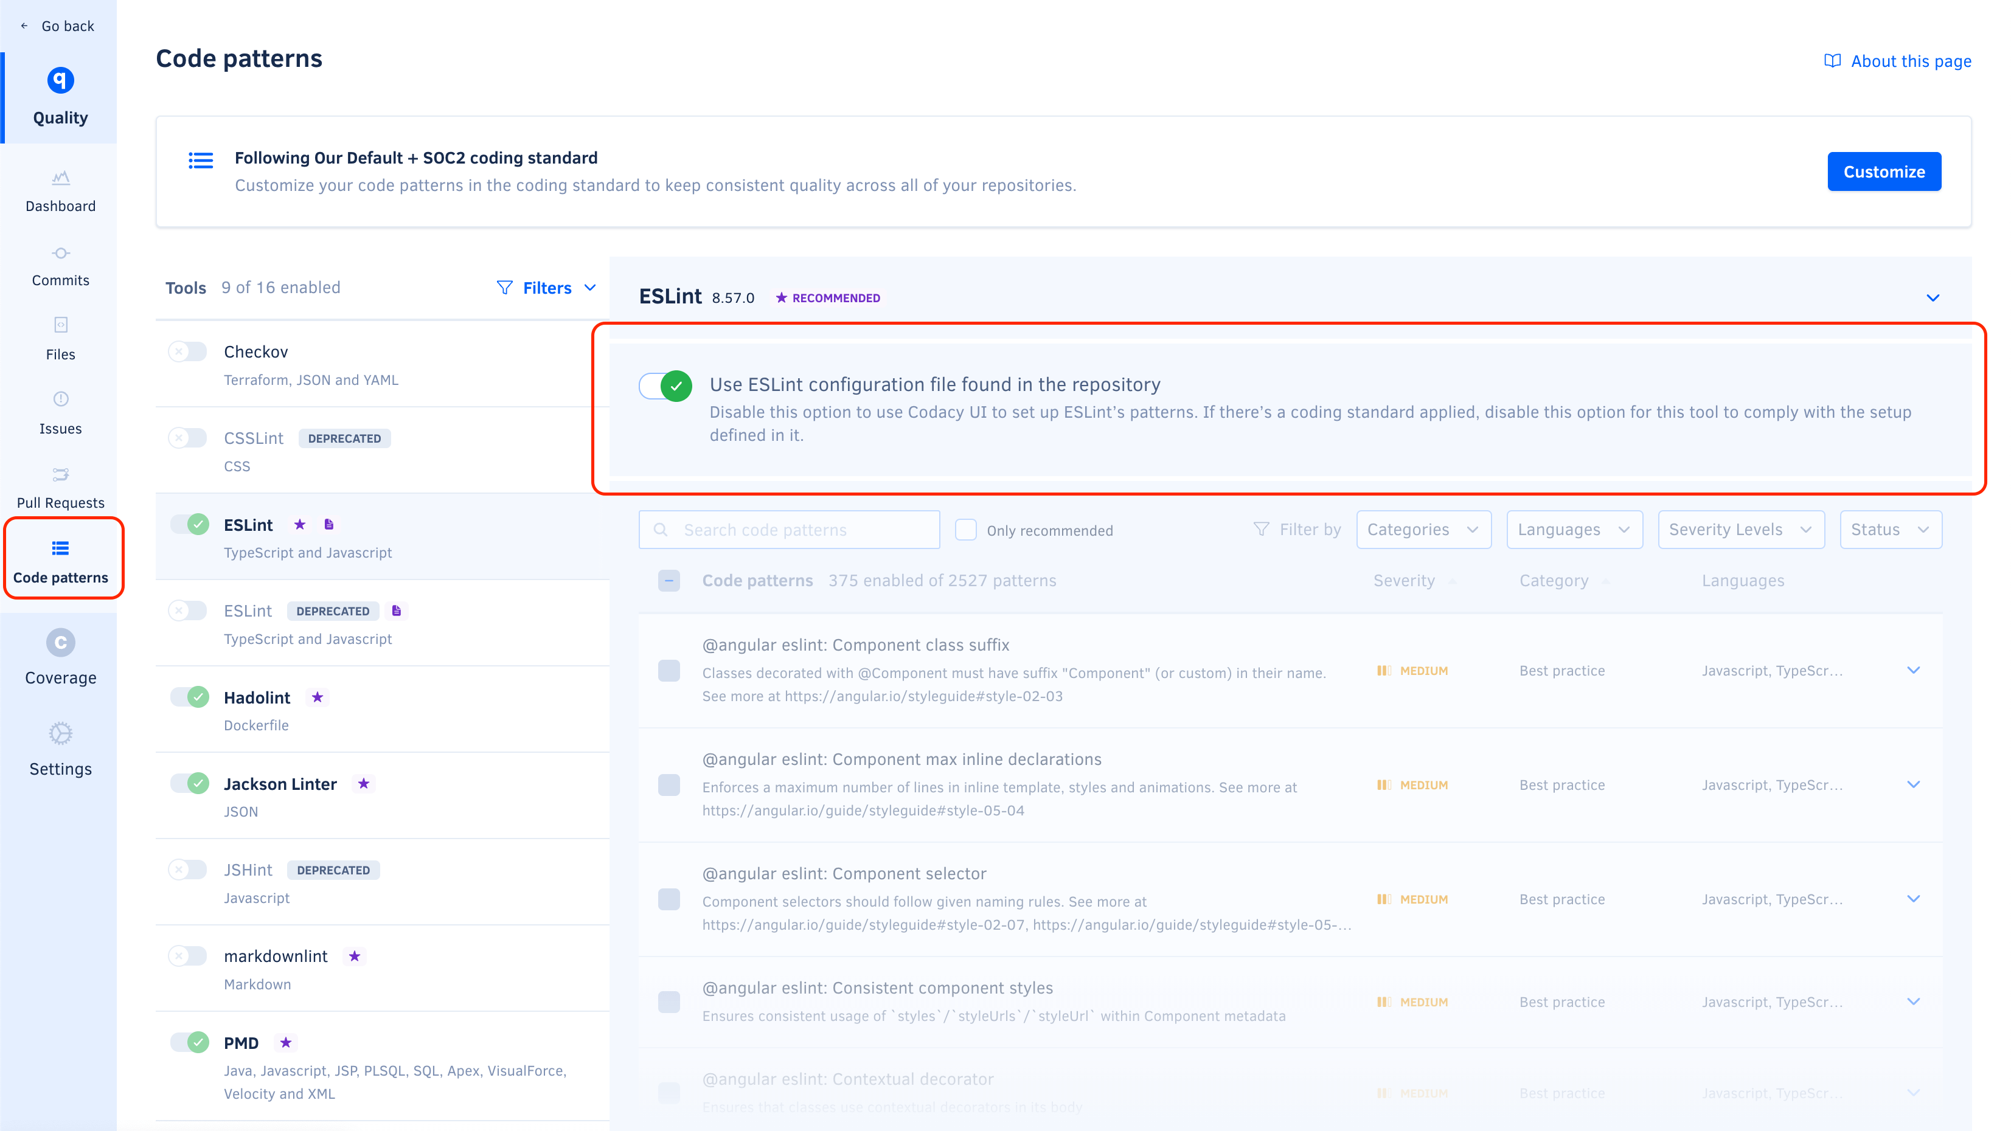Click the Quality logo icon in sidebar
Screen dimensions: 2011x1131
click(60, 80)
